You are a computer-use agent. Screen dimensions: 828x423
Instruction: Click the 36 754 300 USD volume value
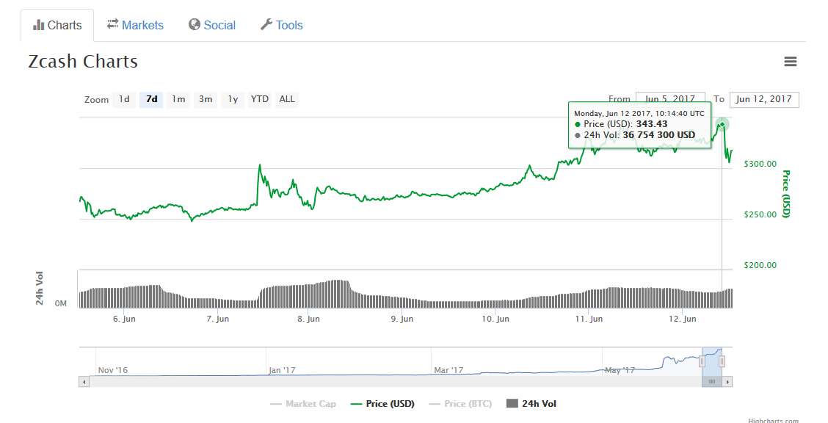(x=659, y=135)
